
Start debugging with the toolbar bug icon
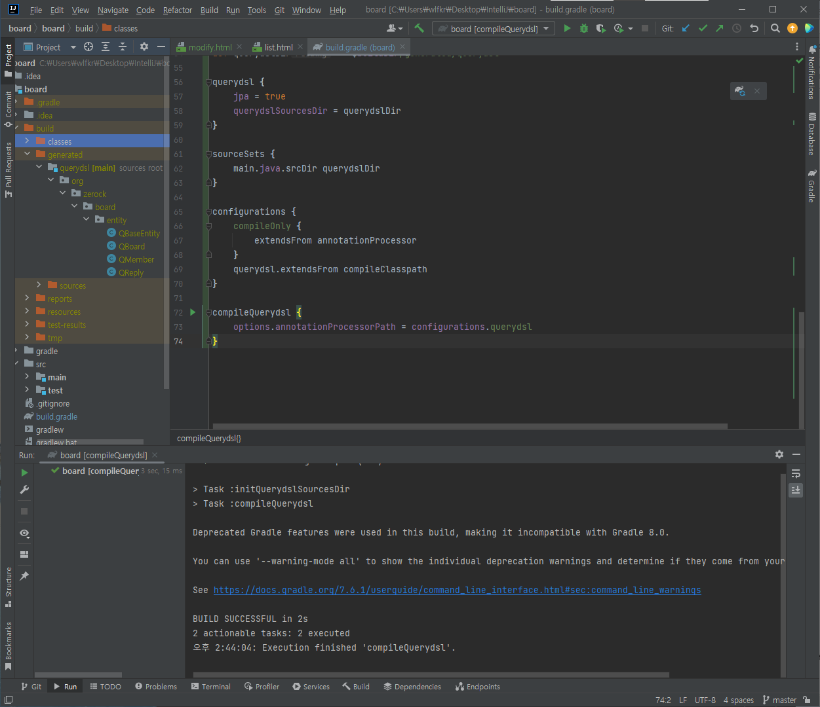[583, 28]
